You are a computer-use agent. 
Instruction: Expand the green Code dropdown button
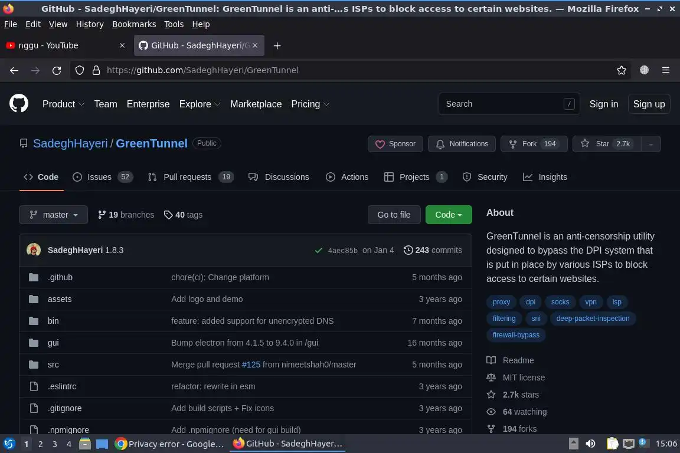point(449,215)
